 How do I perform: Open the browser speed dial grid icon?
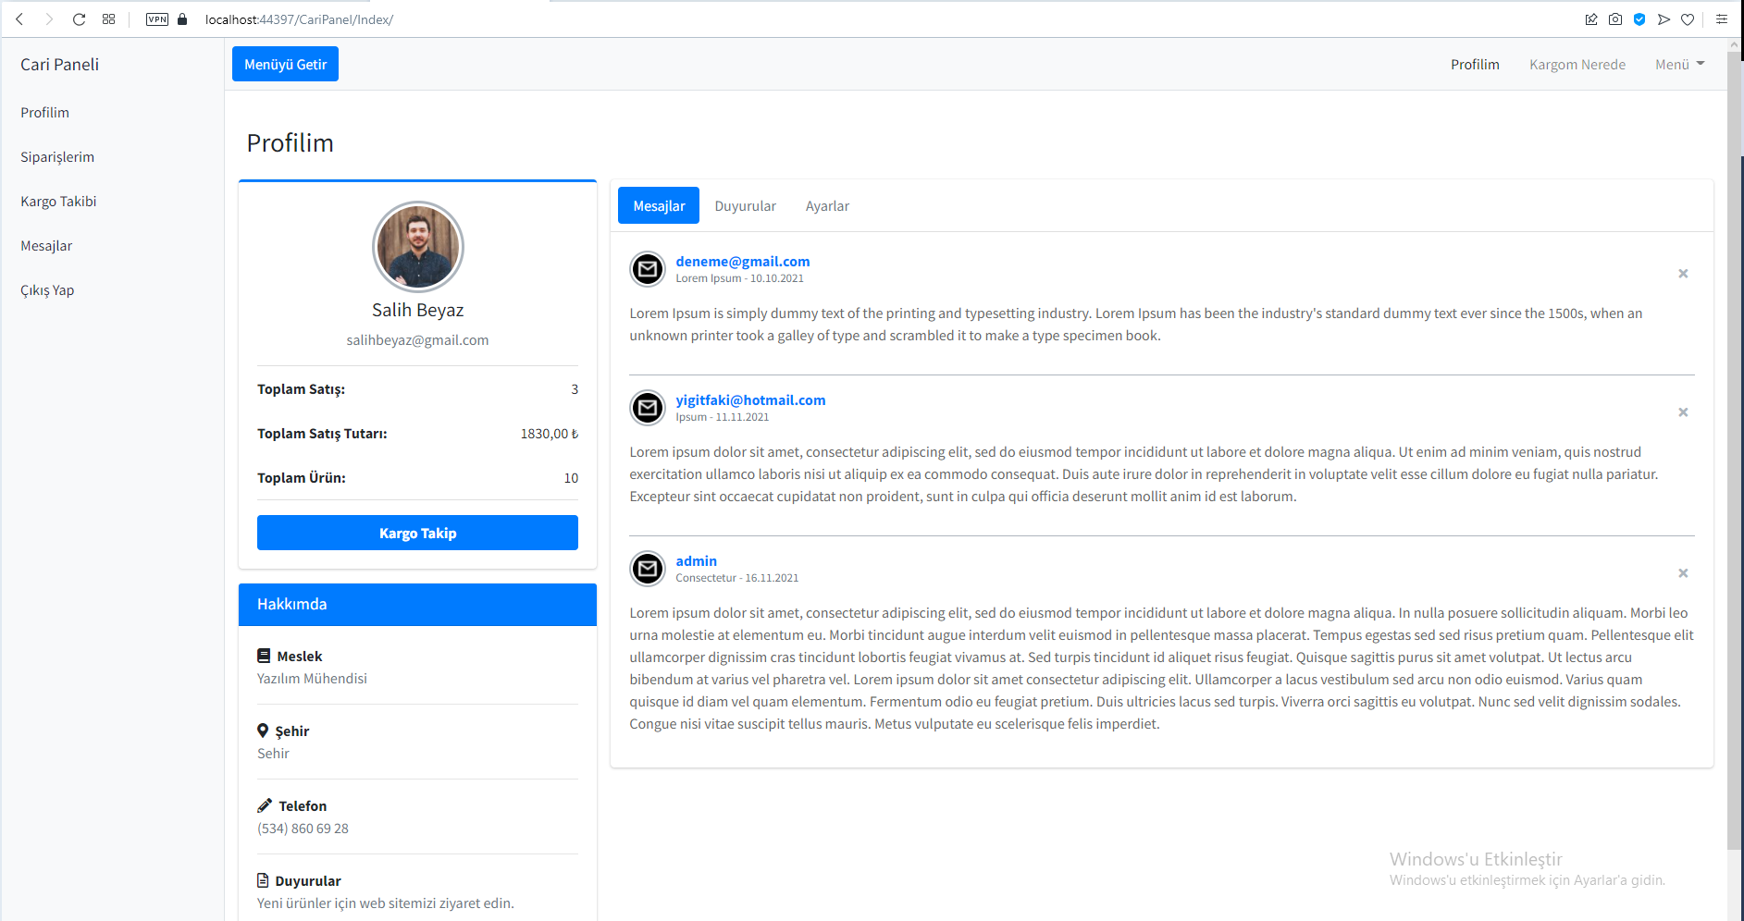pyautogui.click(x=108, y=19)
